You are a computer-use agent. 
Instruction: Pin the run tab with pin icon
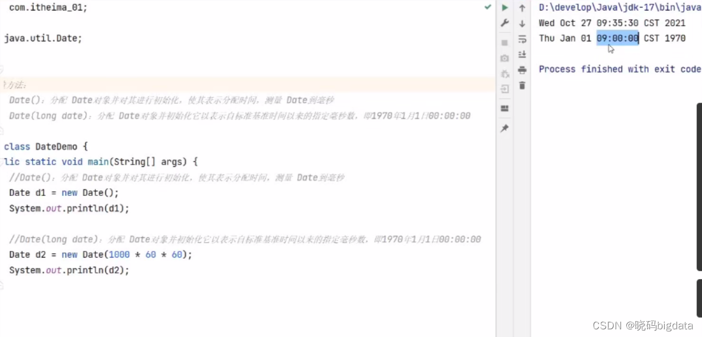(504, 128)
